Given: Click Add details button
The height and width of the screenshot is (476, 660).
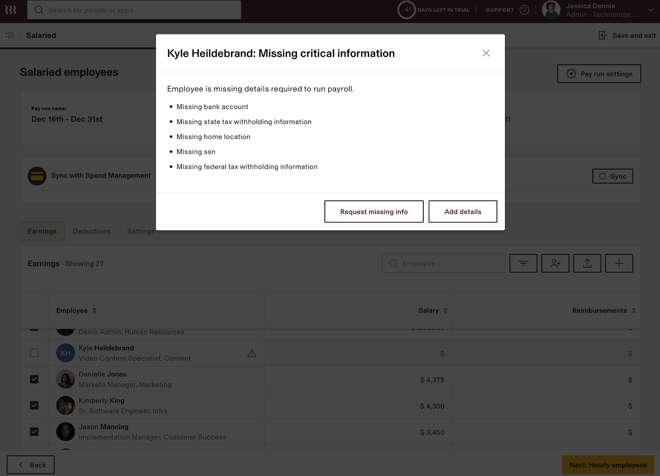Looking at the screenshot, I should coord(462,211).
